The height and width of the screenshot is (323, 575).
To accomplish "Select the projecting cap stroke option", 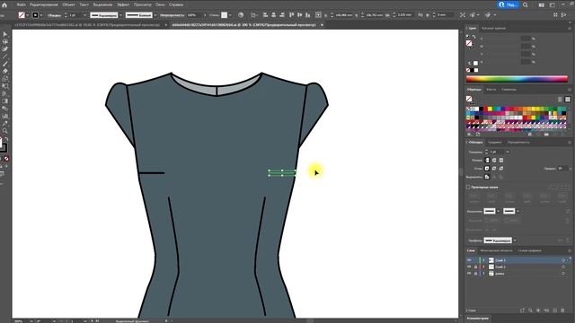I will (501, 160).
